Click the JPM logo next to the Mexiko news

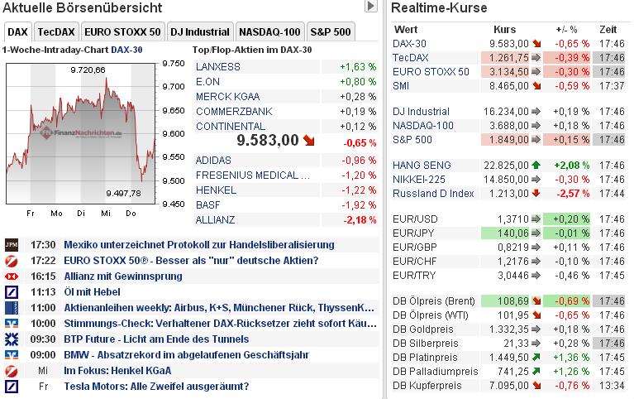tap(12, 245)
